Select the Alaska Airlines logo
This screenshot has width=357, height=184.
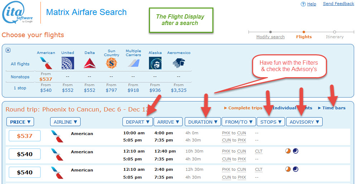(155, 63)
